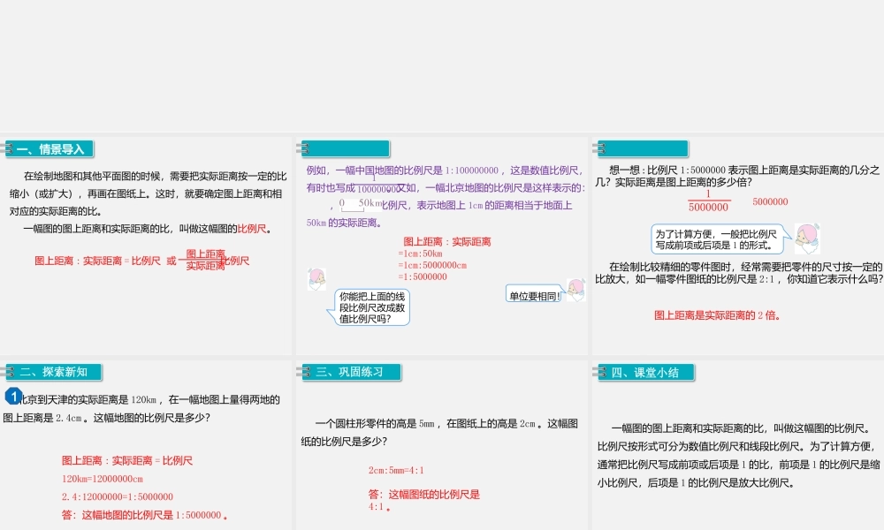Click the blue circled number 1 badge
The height and width of the screenshot is (530, 884).
point(11,395)
